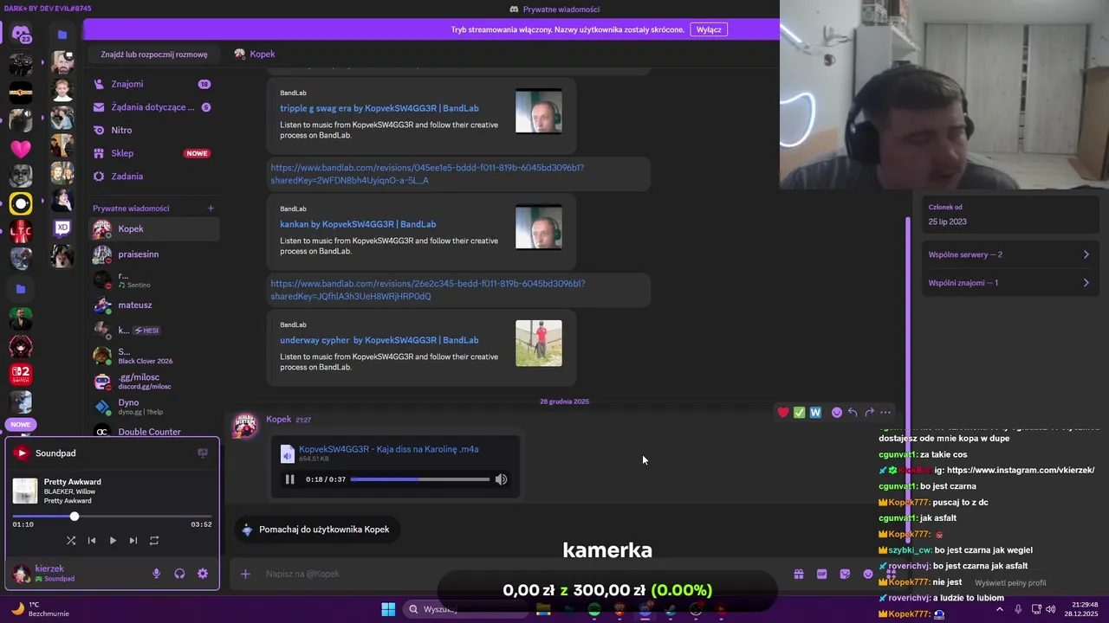Open the mateusz conversation
Image resolution: width=1109 pixels, height=623 pixels.
click(x=154, y=305)
